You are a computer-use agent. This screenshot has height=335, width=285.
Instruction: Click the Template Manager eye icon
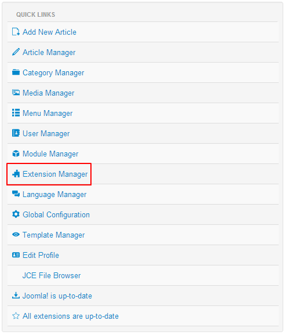point(16,234)
